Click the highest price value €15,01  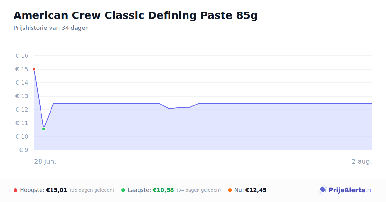[57, 190]
